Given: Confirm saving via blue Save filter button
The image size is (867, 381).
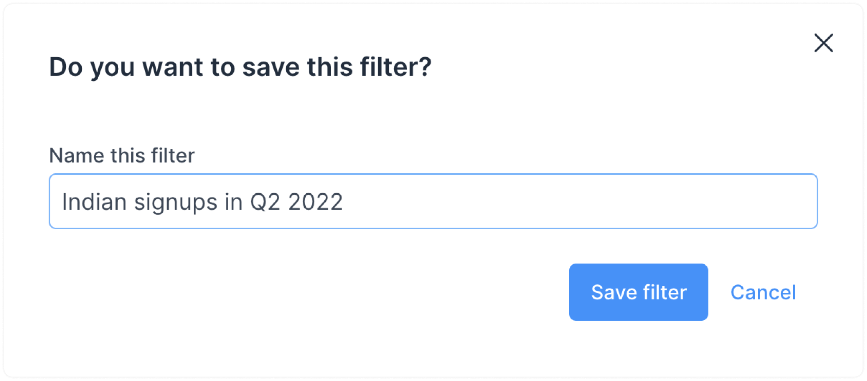Looking at the screenshot, I should [638, 292].
